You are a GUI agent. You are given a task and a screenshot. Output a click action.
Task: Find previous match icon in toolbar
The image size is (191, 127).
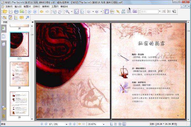[x=164, y=11]
